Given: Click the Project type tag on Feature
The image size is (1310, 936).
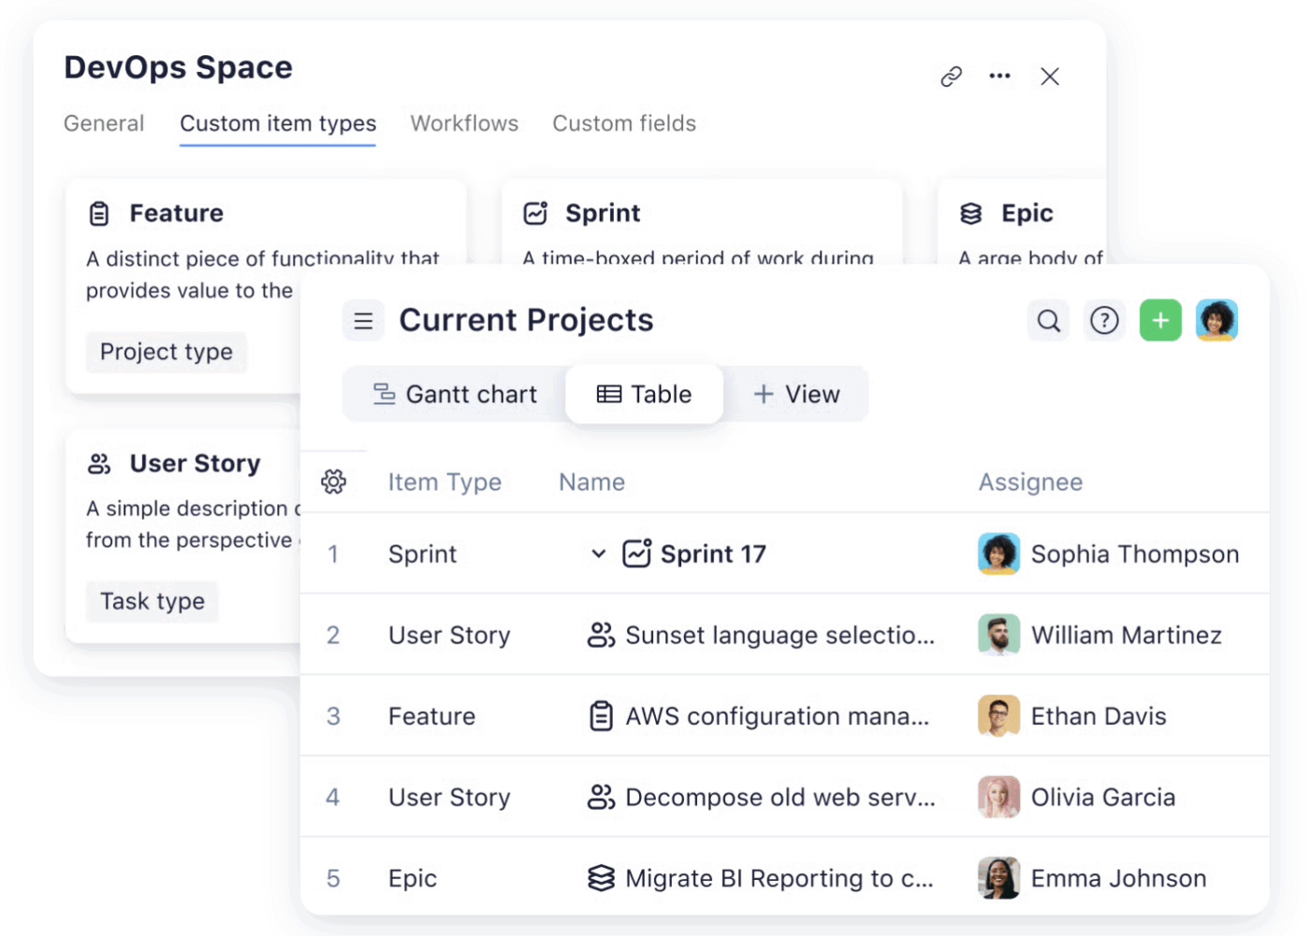Looking at the screenshot, I should pyautogui.click(x=167, y=353).
